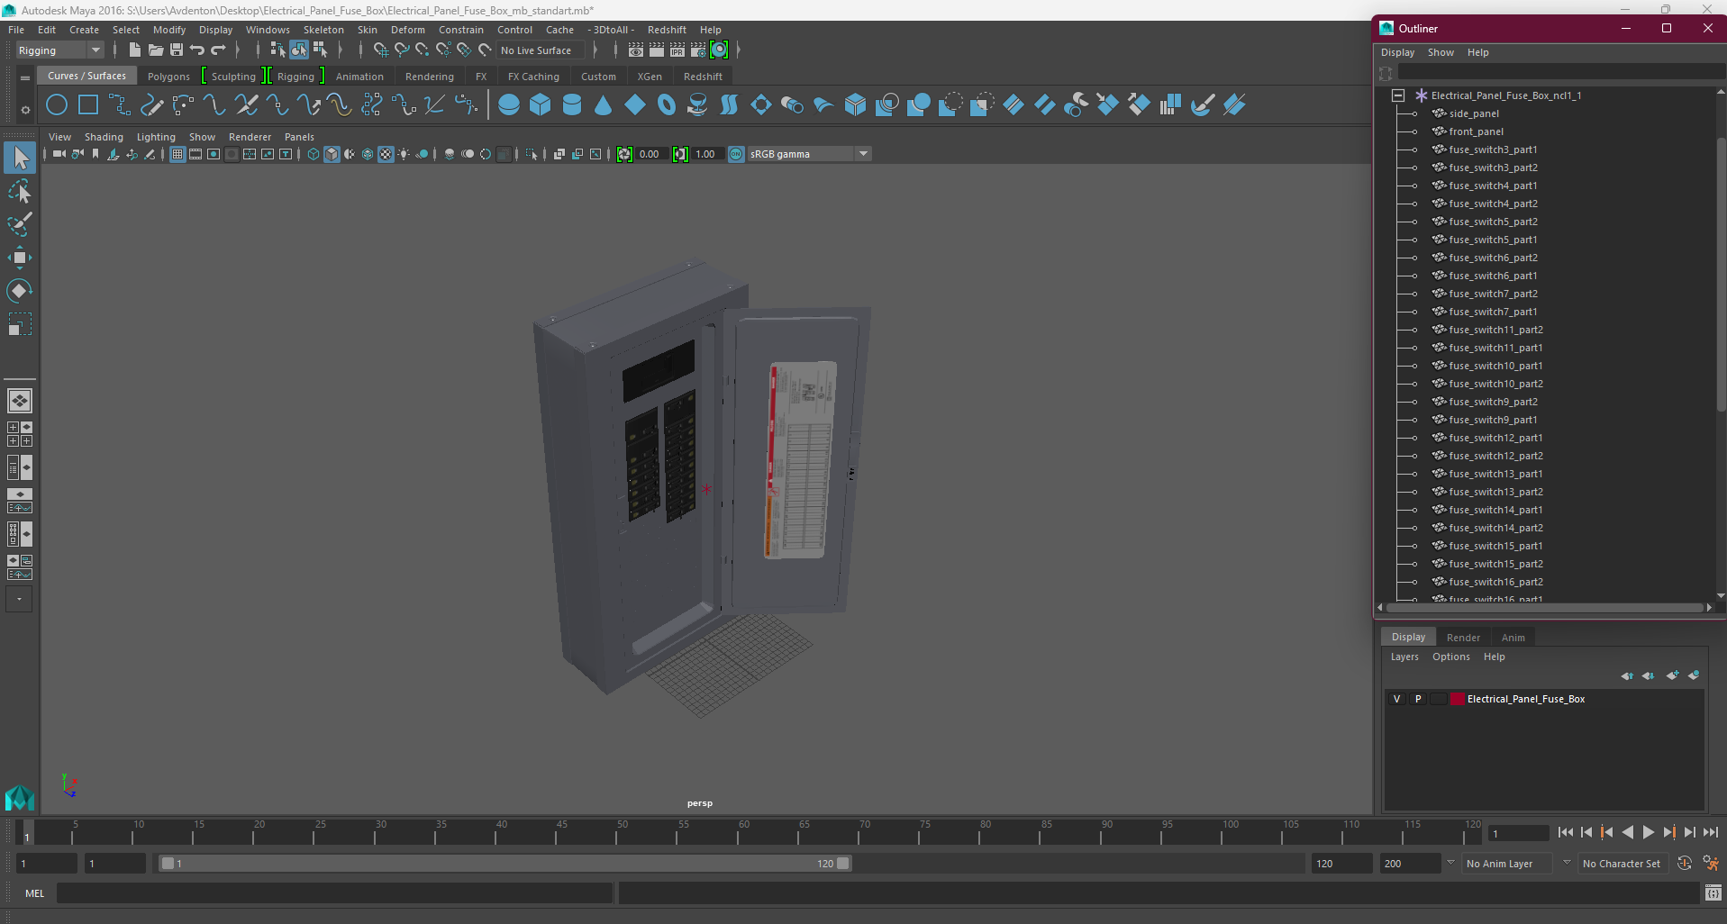This screenshot has width=1727, height=924.
Task: Click the Outliner horizontal scrollbar
Action: click(x=1544, y=608)
